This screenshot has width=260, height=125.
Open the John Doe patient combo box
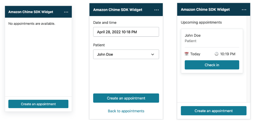[x=126, y=54]
